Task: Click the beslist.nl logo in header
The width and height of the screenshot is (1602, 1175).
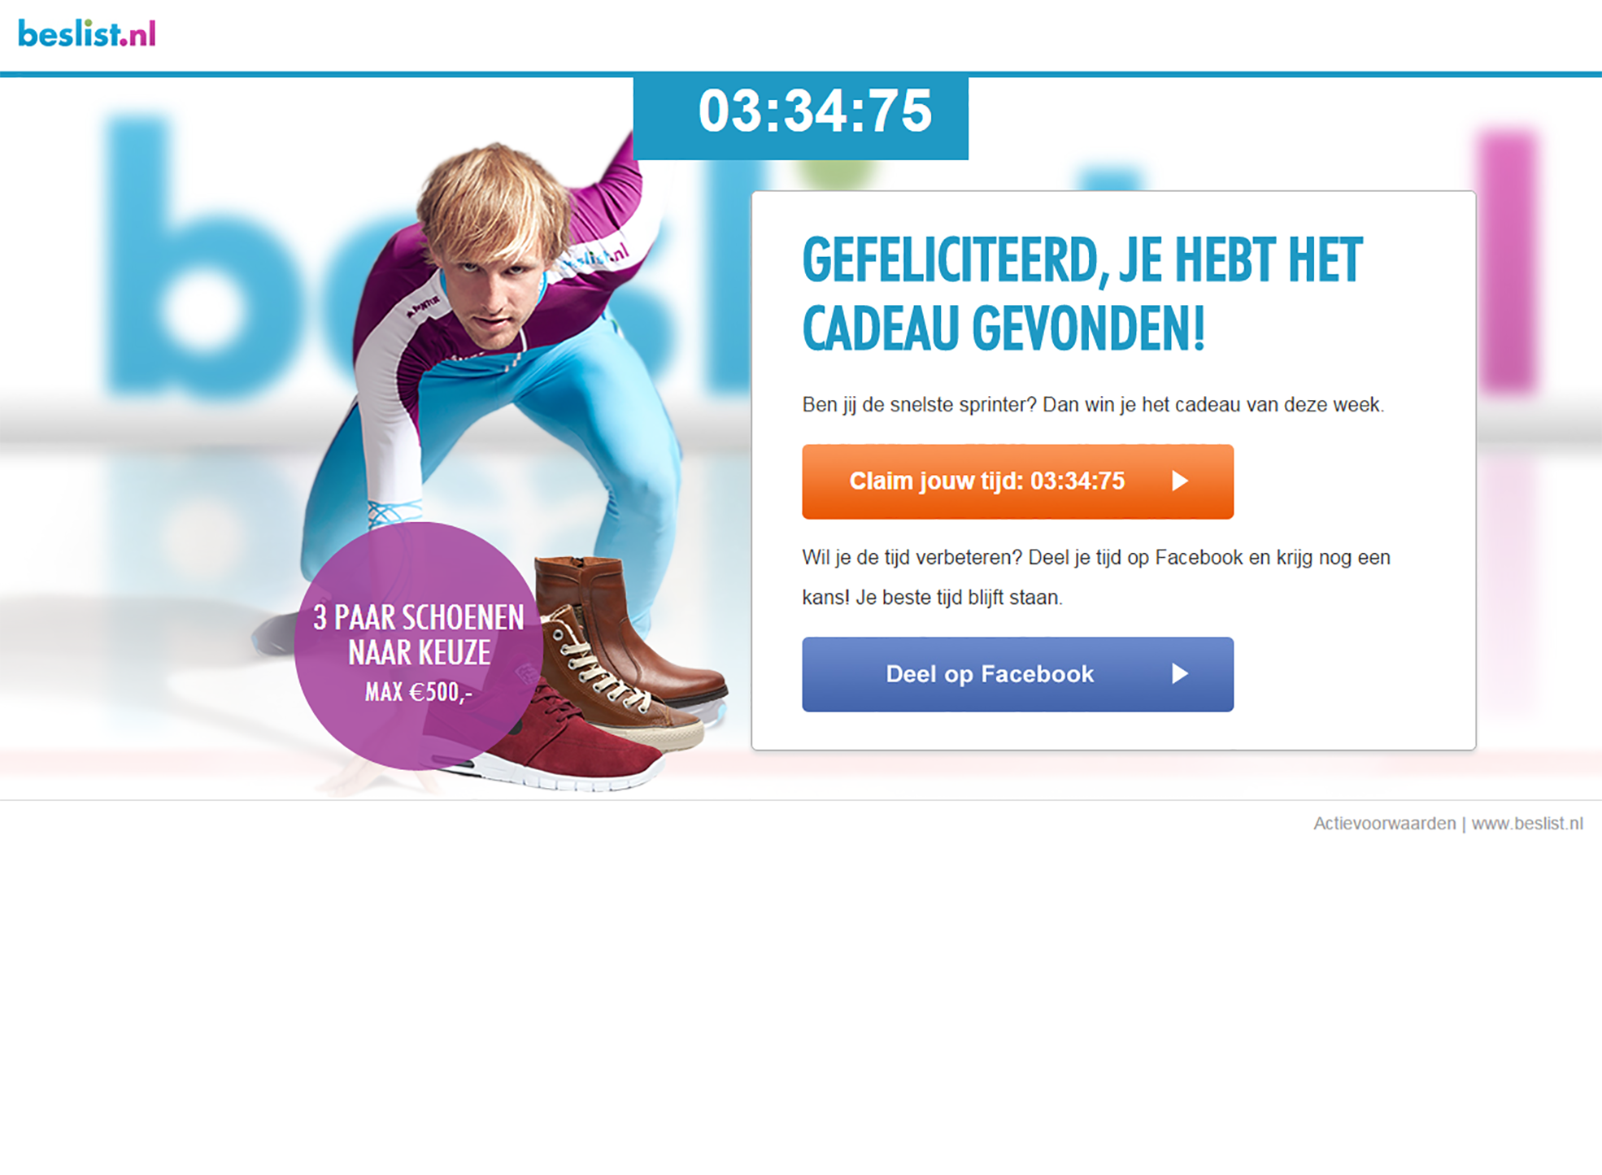Action: pos(86,33)
